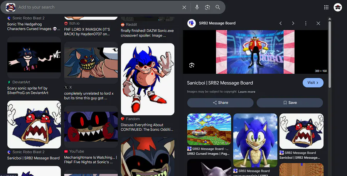Open the large Eggman preview image
The image size is (347, 176).
[x=255, y=52]
